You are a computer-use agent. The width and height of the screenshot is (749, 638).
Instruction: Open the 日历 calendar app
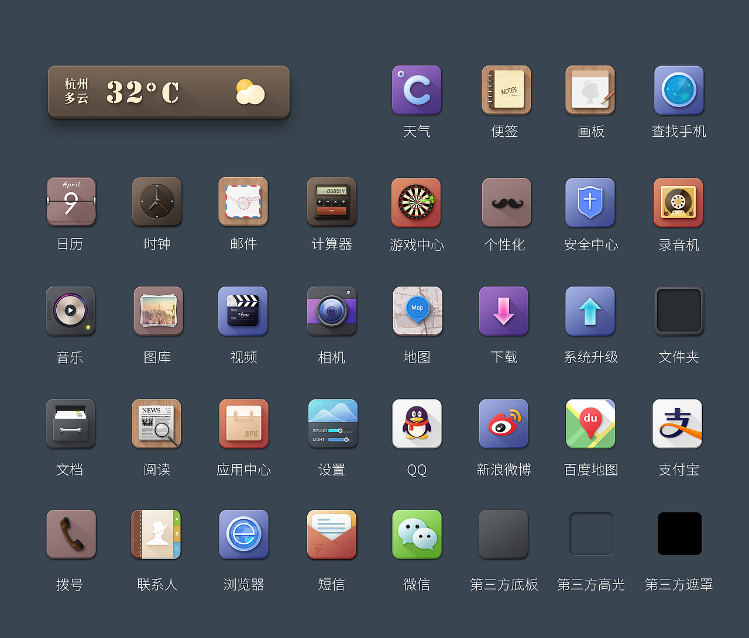[x=71, y=202]
